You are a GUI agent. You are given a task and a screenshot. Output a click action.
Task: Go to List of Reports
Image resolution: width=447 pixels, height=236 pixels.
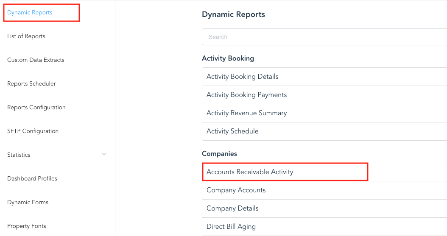point(26,36)
